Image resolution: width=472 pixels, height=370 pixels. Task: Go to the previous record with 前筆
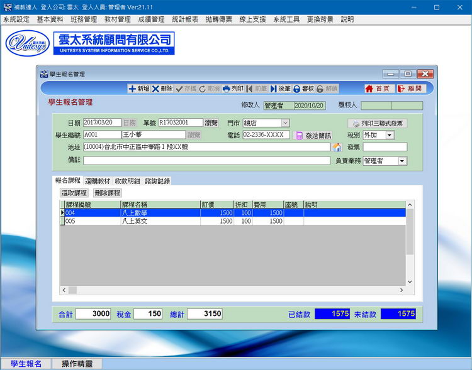pyautogui.click(x=257, y=89)
